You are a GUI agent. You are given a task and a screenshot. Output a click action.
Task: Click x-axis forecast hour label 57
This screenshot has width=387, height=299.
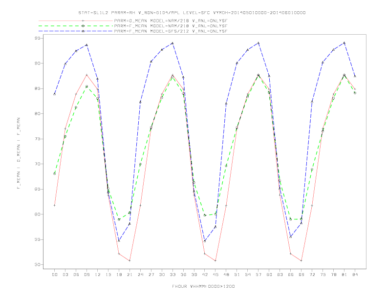[258, 275]
